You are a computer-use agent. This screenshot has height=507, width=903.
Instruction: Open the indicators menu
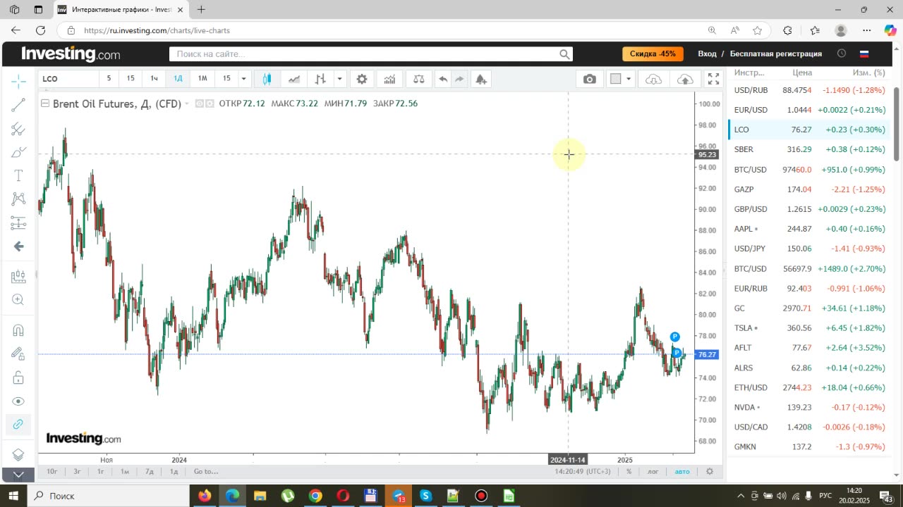point(389,79)
